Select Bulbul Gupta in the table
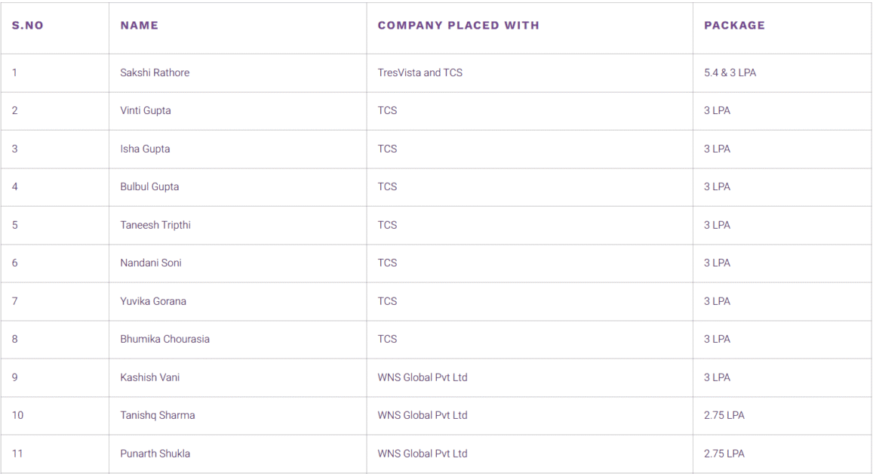This screenshot has height=474, width=873. pos(149,186)
